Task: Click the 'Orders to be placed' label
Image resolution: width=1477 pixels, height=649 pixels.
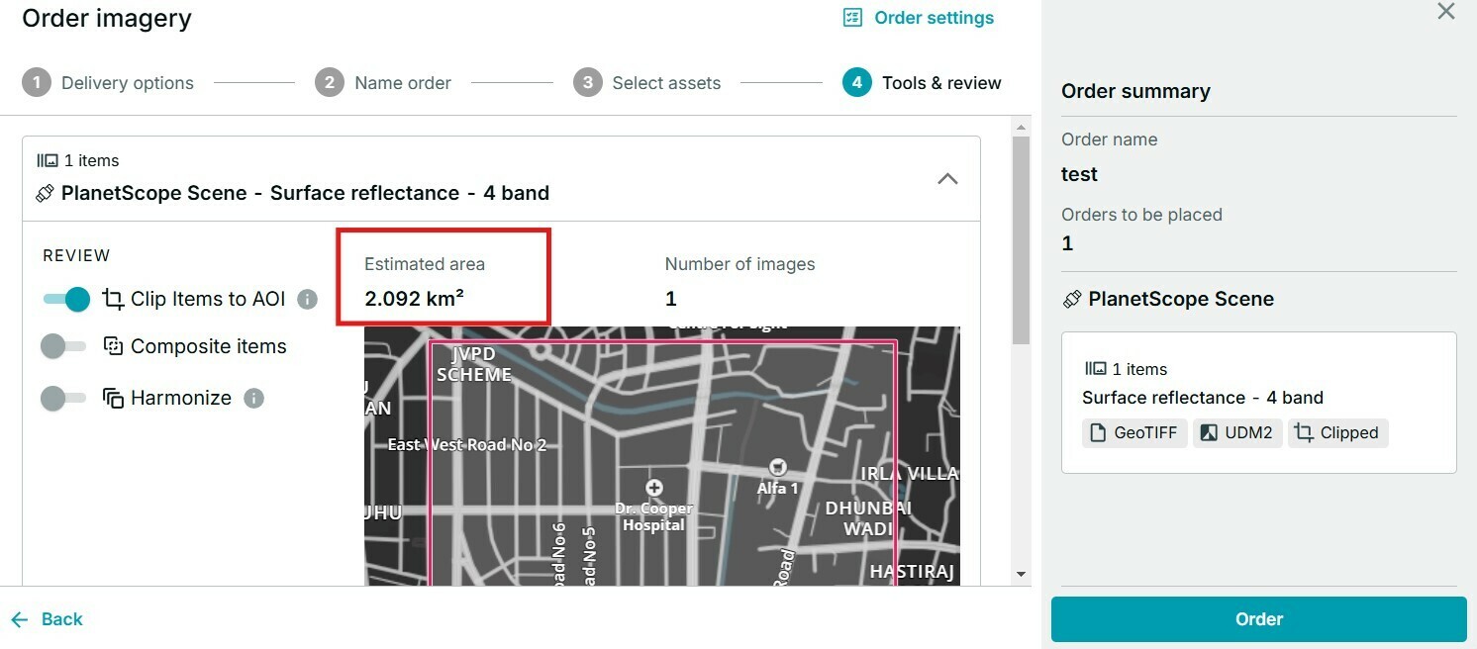Action: click(x=1141, y=215)
